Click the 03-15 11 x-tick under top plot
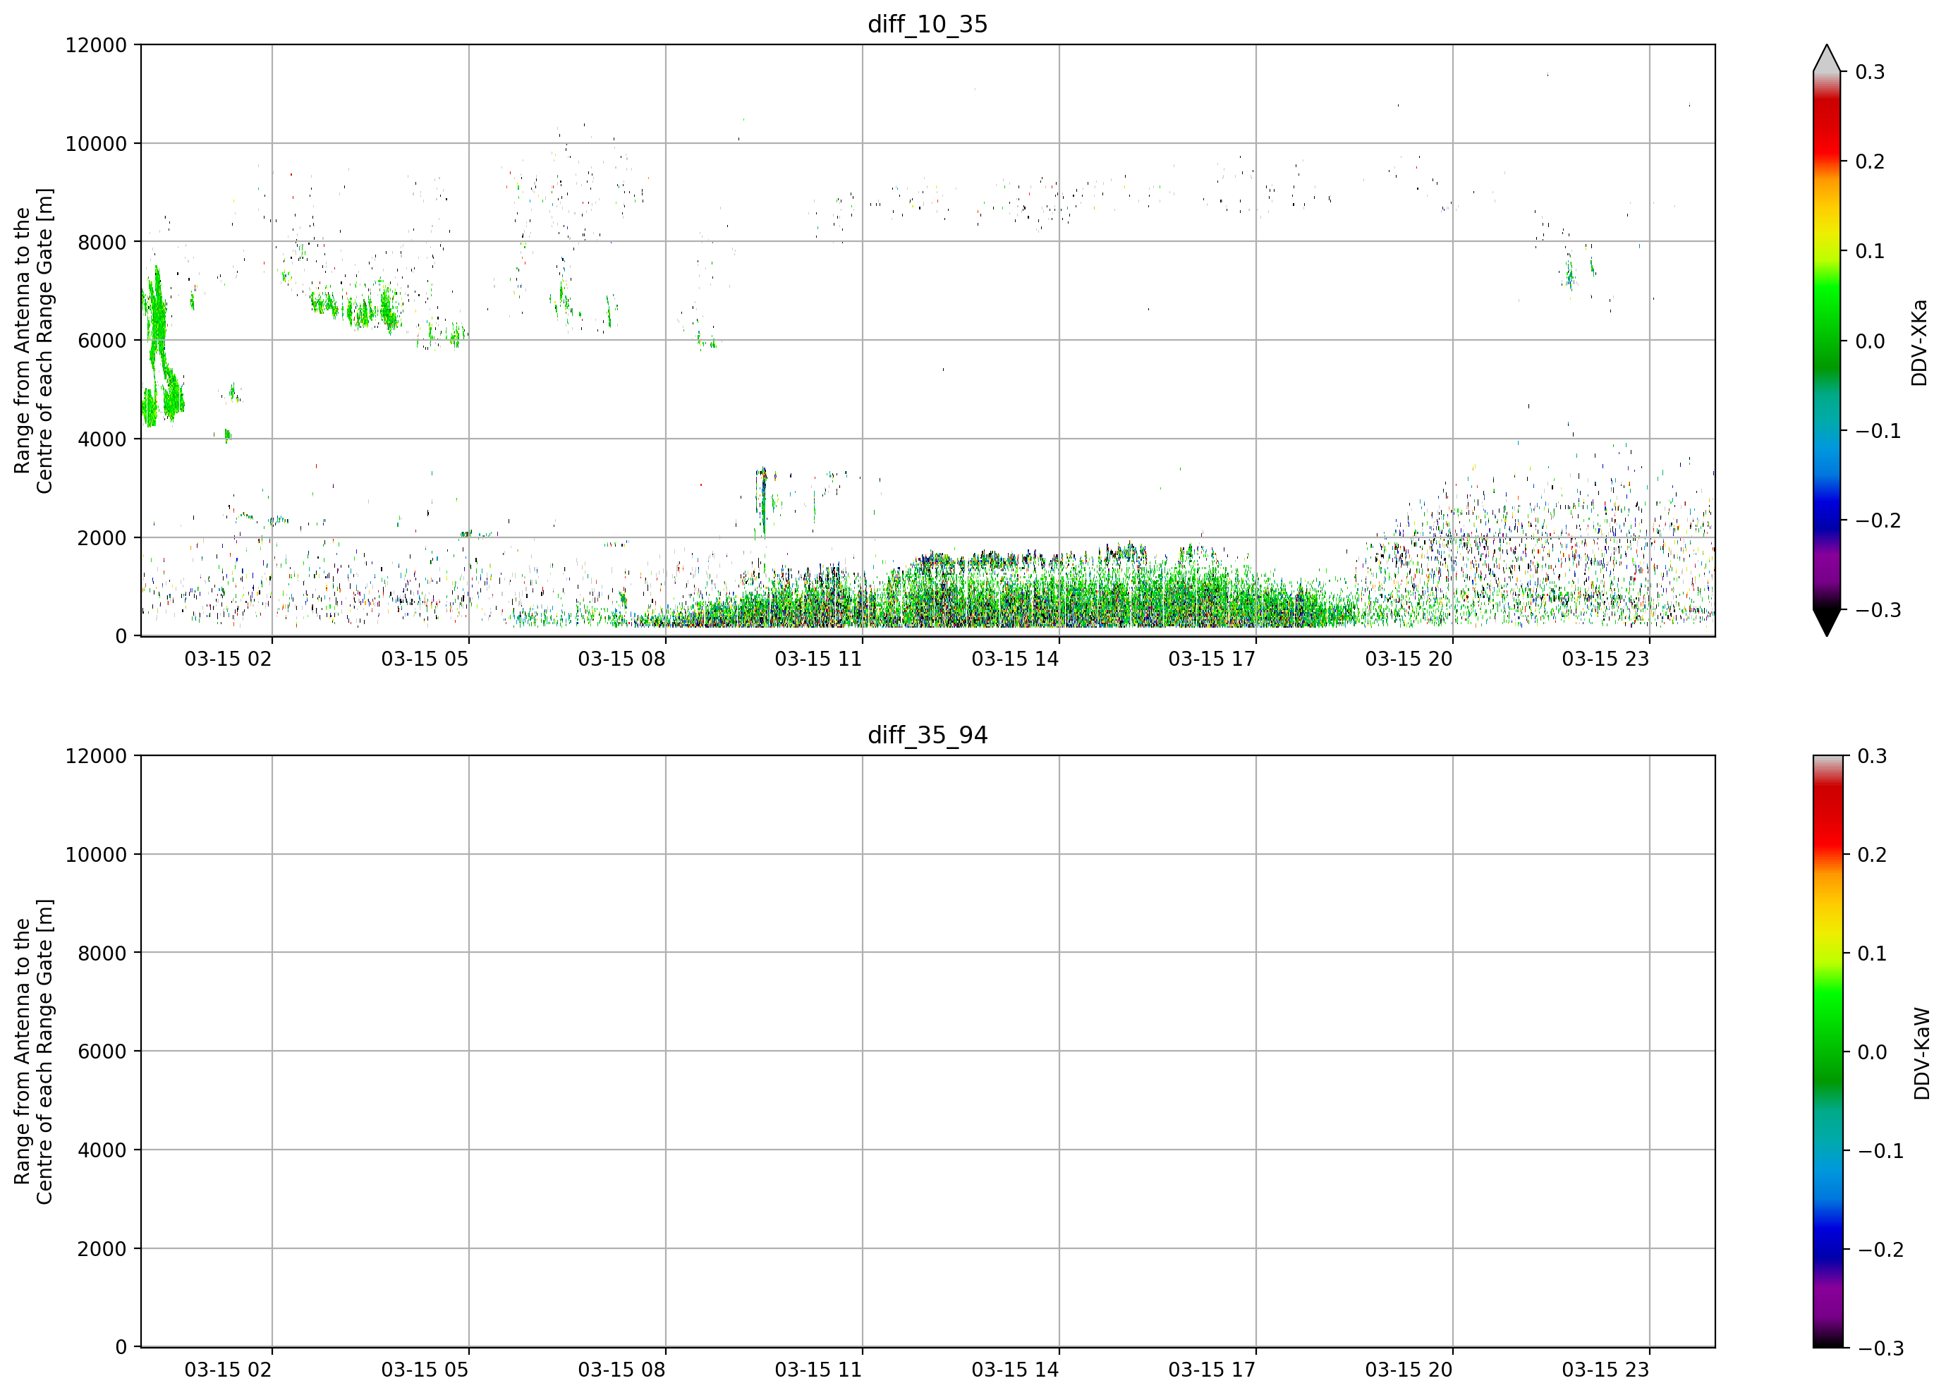1946x1395 pixels. pos(819,659)
